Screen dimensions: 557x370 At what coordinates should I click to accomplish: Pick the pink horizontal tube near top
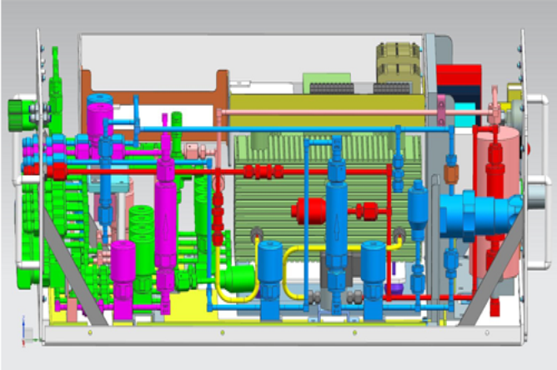pos(334,112)
